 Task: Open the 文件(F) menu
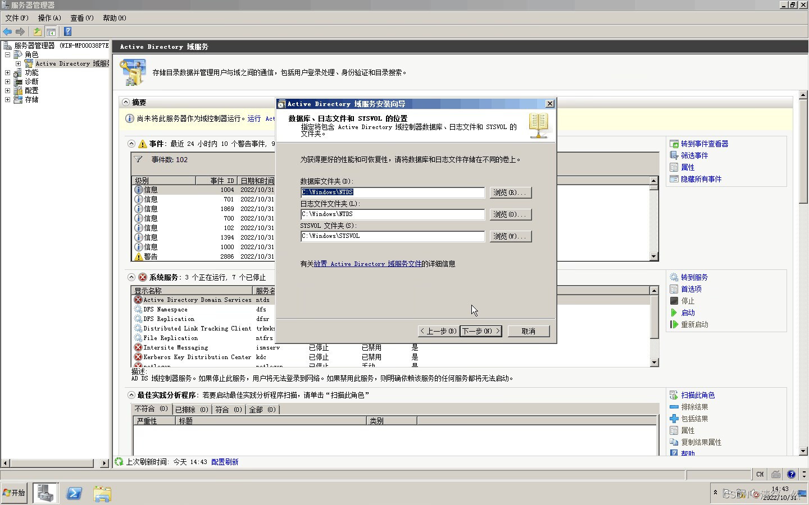point(17,18)
